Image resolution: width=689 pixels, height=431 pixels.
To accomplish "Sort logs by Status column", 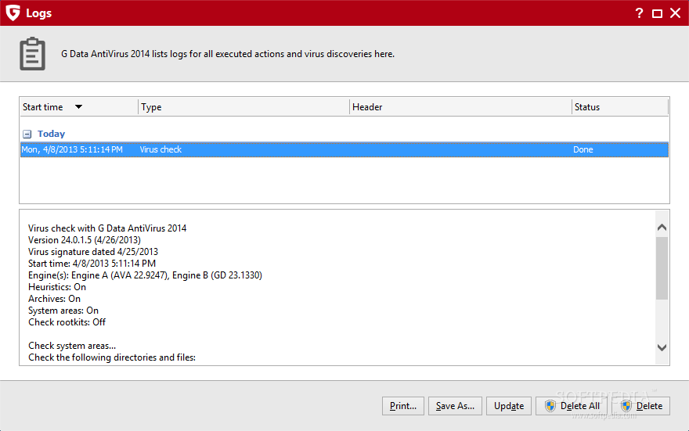I will pos(620,107).
